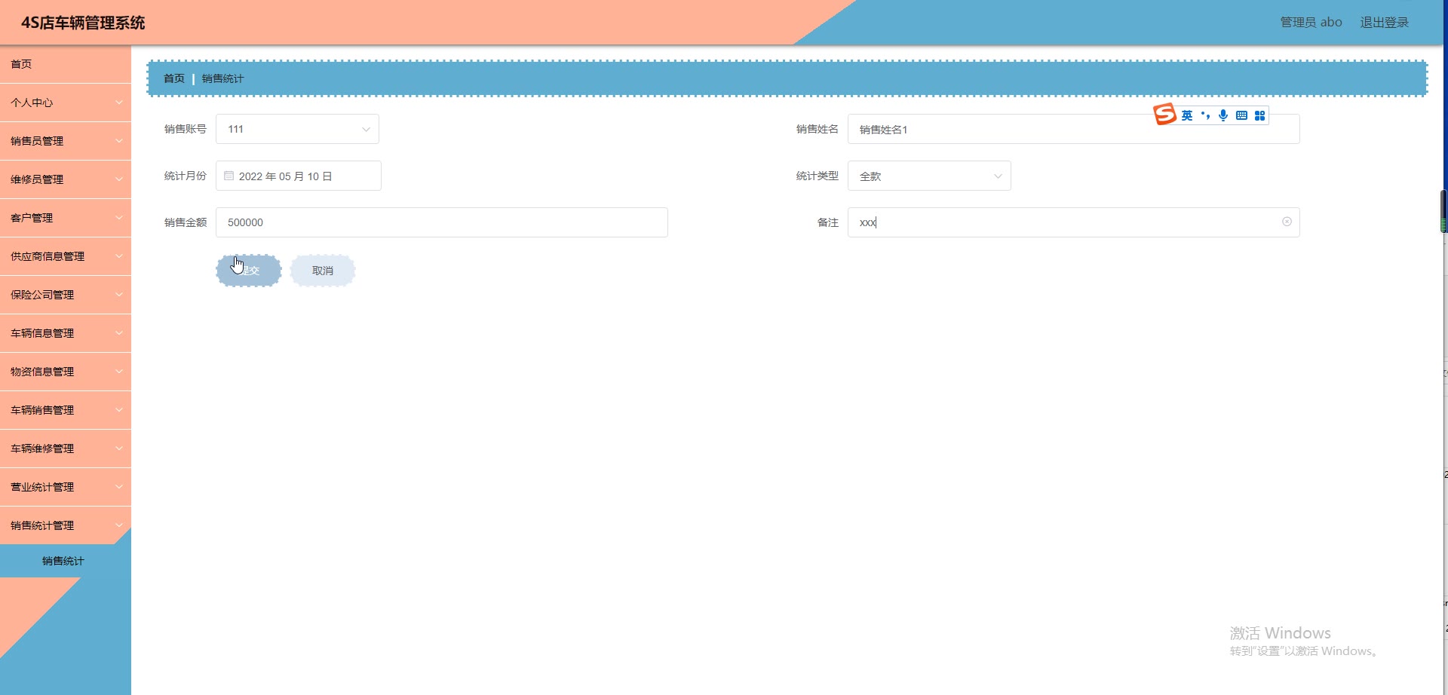The image size is (1448, 695).
Task: Expand the 物资信息管理 sidebar menu
Action: tap(66, 372)
